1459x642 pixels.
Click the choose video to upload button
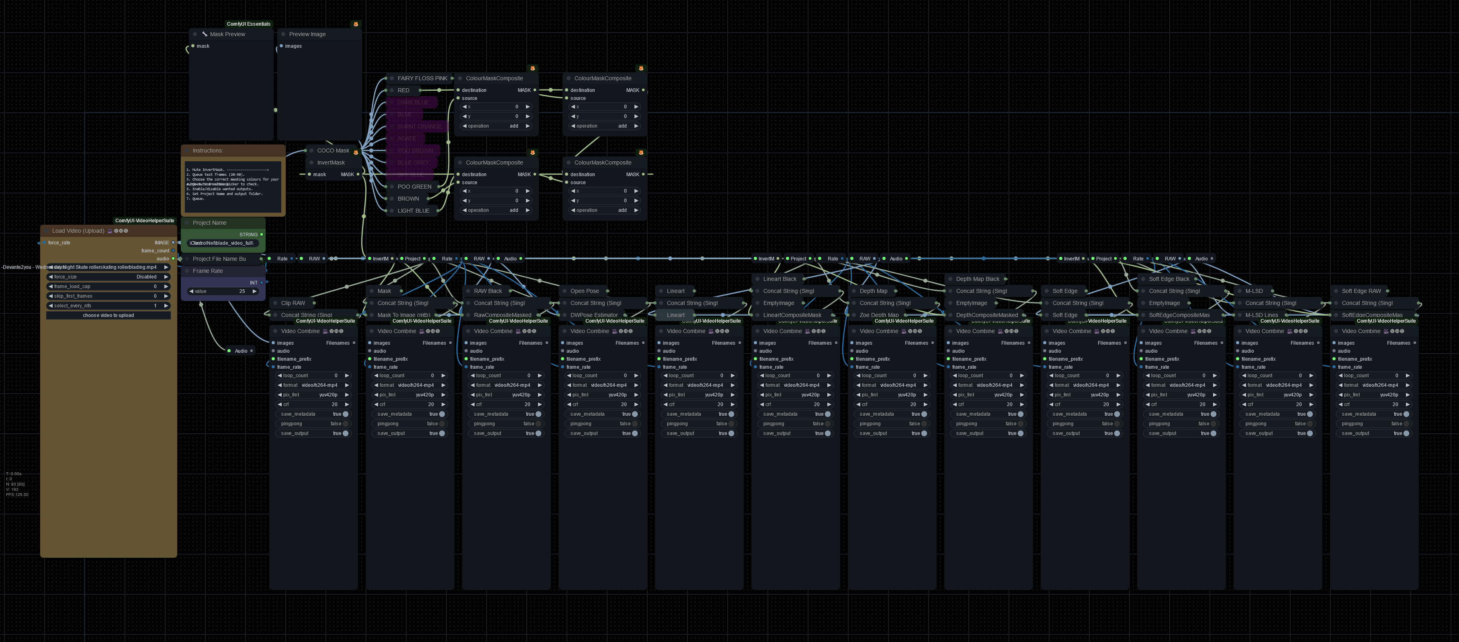coord(108,315)
